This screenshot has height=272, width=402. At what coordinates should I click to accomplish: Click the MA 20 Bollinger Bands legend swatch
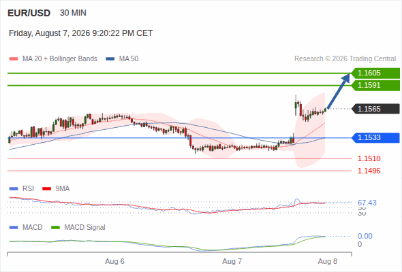coord(14,59)
